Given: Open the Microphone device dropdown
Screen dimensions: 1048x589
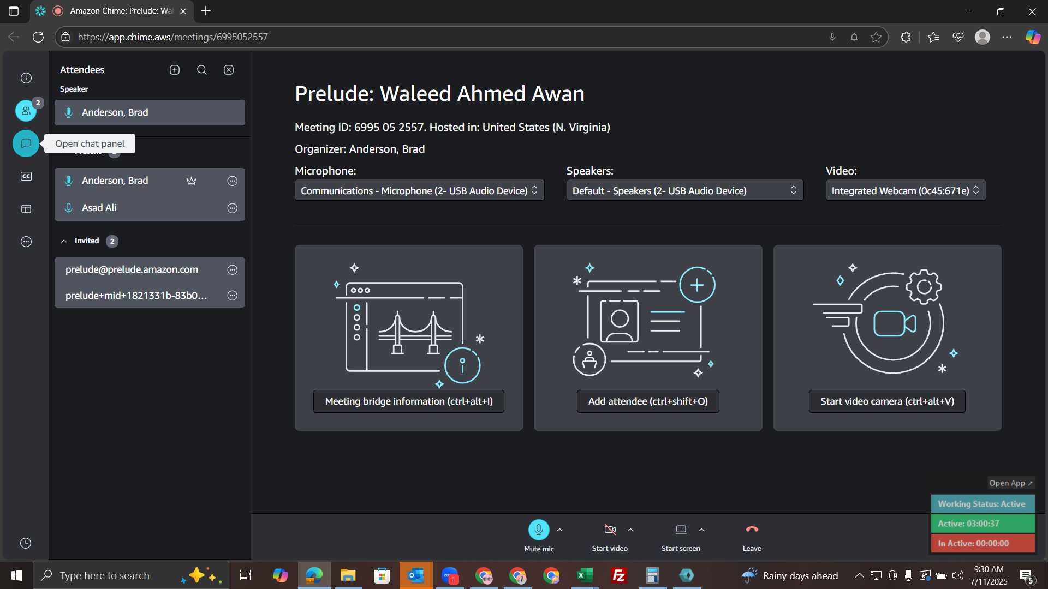Looking at the screenshot, I should (x=419, y=190).
